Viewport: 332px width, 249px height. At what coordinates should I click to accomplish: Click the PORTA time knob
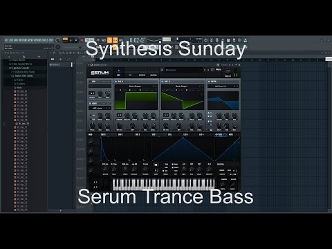pyautogui.click(x=223, y=185)
